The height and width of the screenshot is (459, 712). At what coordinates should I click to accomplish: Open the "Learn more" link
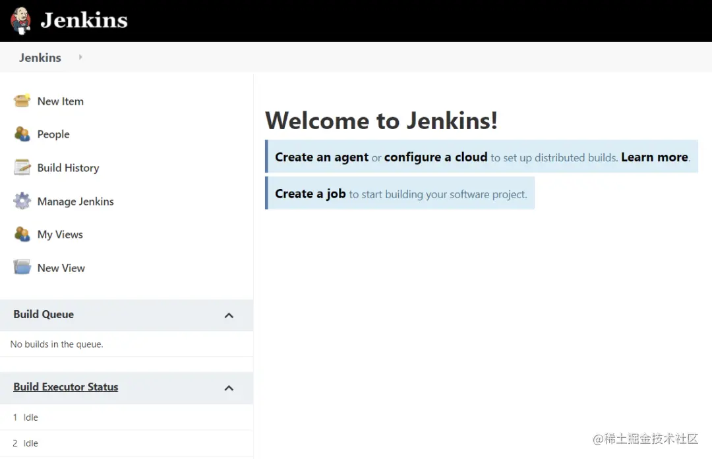click(654, 157)
